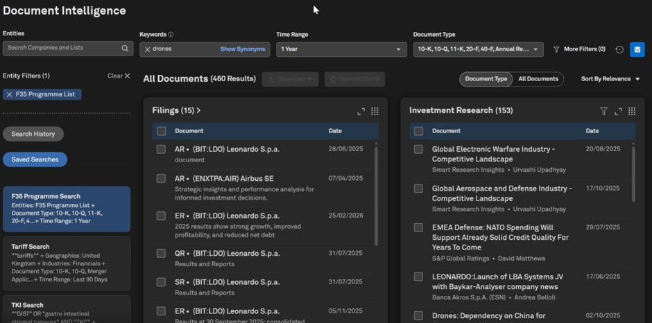Open the Filings panel grid columns icon
Viewport: 652px width, 323px height.
[x=375, y=111]
